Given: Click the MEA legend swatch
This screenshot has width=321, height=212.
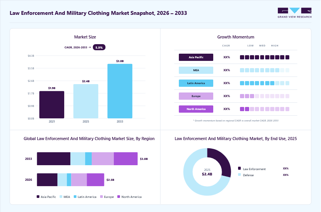Looking at the screenshot, I should (x=61, y=197).
